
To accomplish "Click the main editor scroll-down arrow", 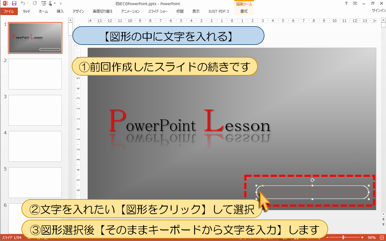I will pos(383,214).
